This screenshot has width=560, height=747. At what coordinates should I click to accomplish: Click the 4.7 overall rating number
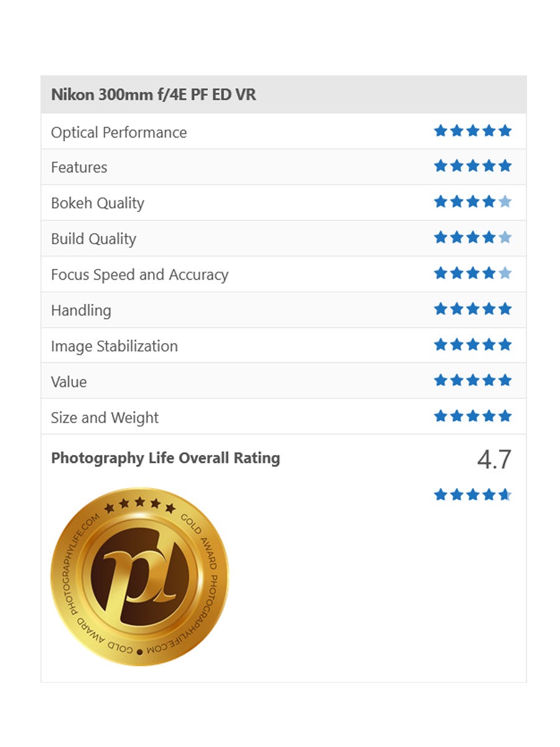494,460
